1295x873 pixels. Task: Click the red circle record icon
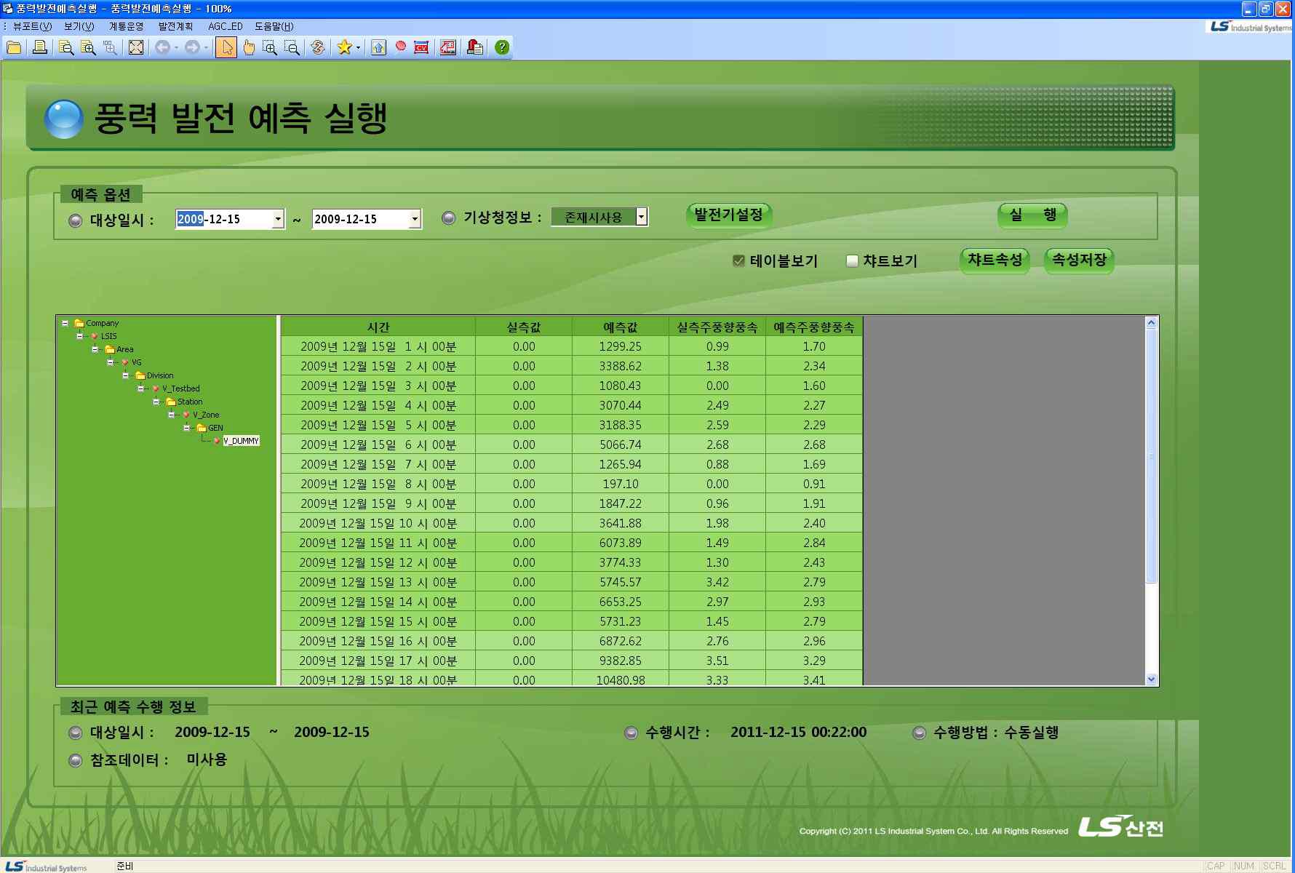coord(400,47)
